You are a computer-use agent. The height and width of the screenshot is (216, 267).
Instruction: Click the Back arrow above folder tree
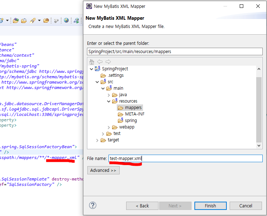coord(100,62)
